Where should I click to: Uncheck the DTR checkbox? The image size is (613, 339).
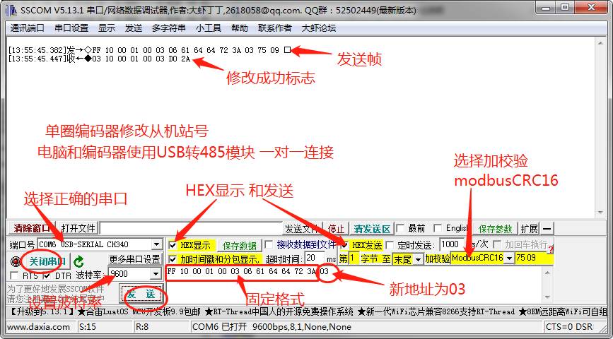coord(47,275)
